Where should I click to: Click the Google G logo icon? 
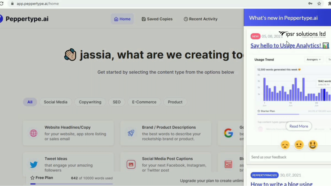point(229,133)
